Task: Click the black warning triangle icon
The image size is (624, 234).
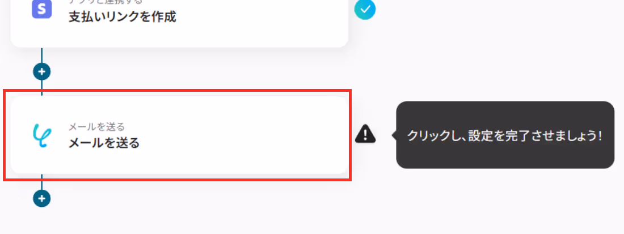Action: (x=365, y=134)
